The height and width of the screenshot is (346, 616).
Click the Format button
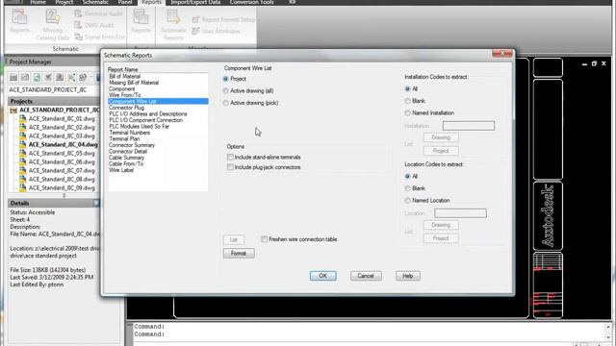pyautogui.click(x=239, y=254)
